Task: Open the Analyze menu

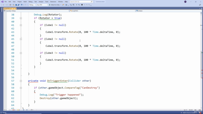Action: tap(41, 2)
